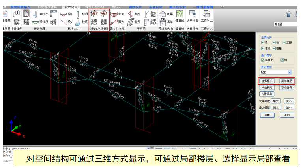Open 三维配筋 3D reinforcement view
The width and height of the screenshot is (301, 168).
[x=104, y=18]
